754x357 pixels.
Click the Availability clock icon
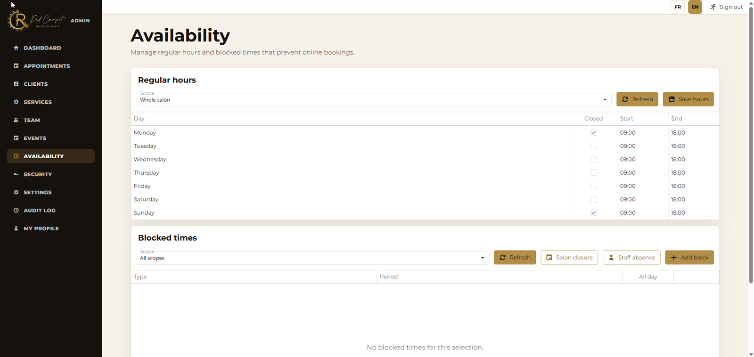pos(16,156)
